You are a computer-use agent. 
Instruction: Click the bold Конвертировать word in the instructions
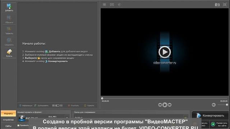[58, 61]
